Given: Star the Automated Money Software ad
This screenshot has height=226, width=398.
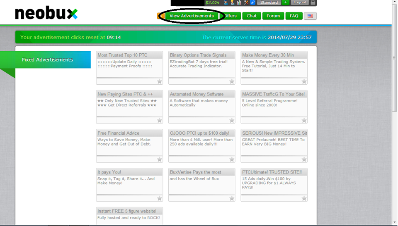Looking at the screenshot, I should (x=232, y=120).
